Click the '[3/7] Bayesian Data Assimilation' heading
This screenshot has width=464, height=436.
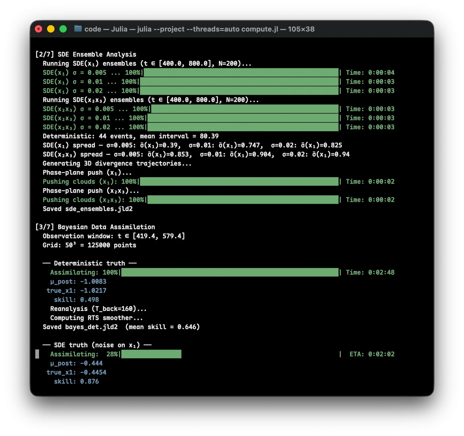pos(95,227)
